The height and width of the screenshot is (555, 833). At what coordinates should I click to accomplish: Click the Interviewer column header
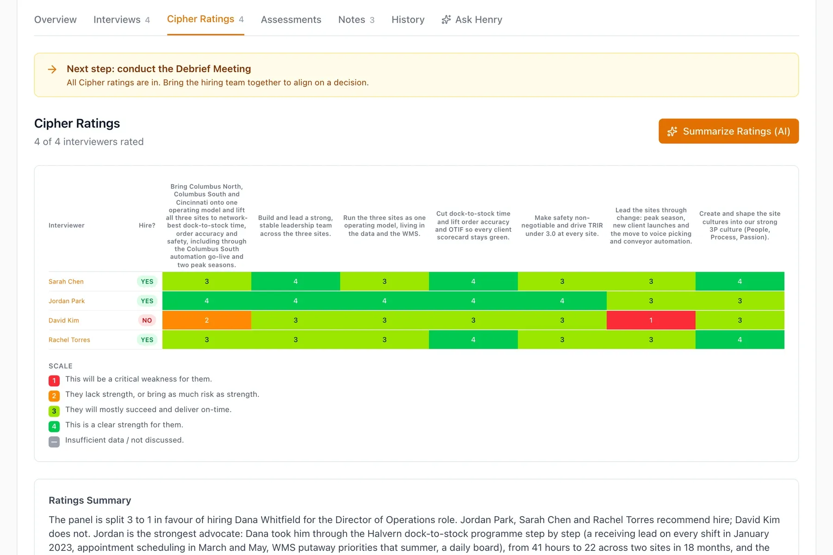(x=67, y=225)
